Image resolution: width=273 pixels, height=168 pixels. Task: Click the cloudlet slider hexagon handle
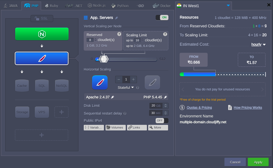point(104,59)
